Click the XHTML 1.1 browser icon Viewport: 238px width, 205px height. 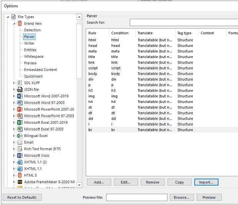tap(20, 169)
